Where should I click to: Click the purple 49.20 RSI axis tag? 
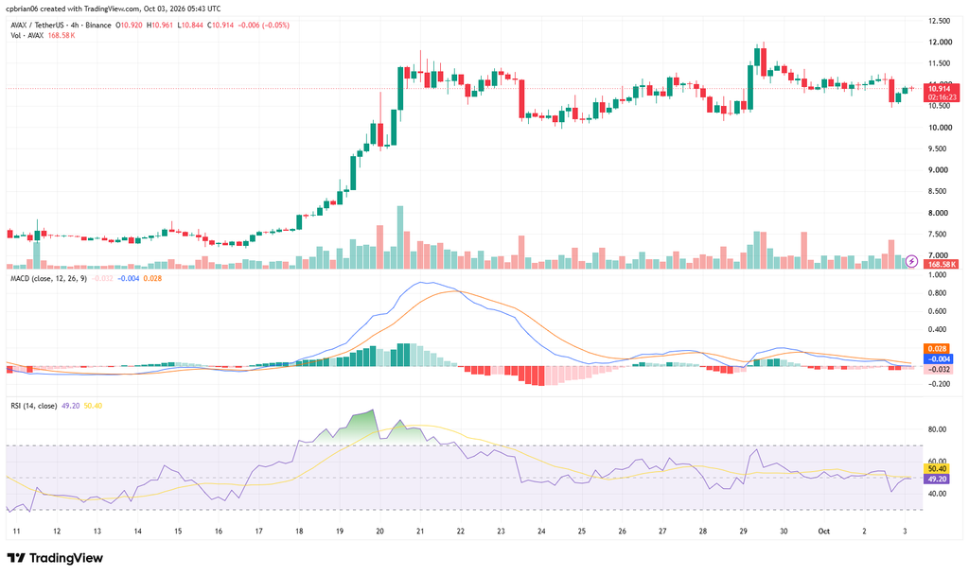point(938,480)
